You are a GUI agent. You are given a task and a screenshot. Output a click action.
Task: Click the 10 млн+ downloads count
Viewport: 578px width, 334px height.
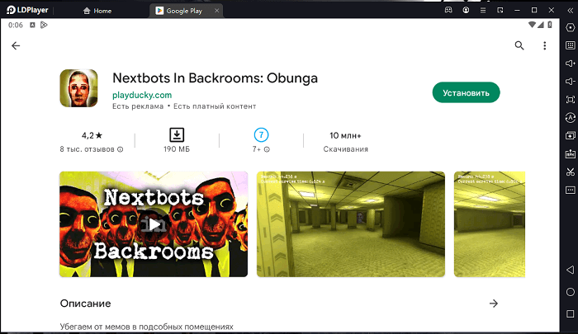[345, 135]
